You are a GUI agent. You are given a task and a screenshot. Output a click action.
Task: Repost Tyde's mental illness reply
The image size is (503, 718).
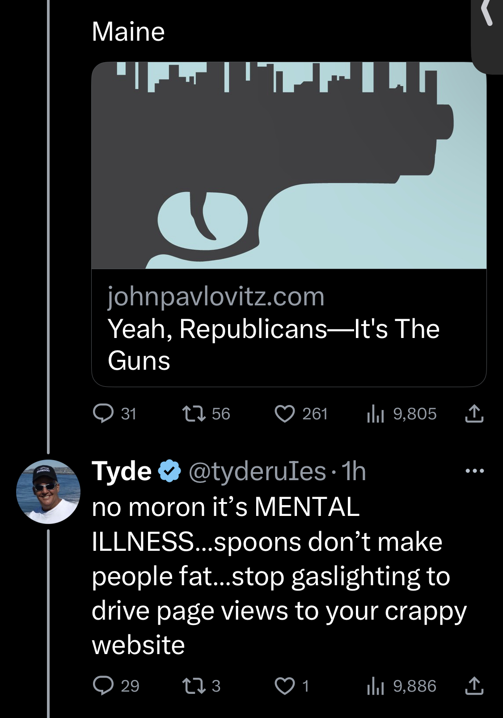coord(194,685)
